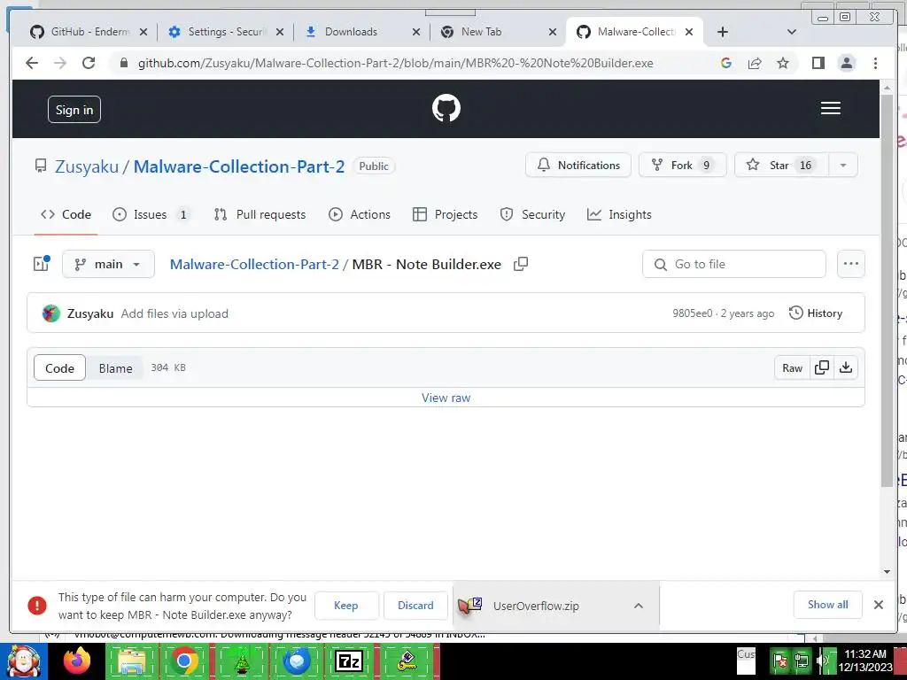Open Zusyaku commit author name link
The image size is (907, 680).
tap(90, 313)
